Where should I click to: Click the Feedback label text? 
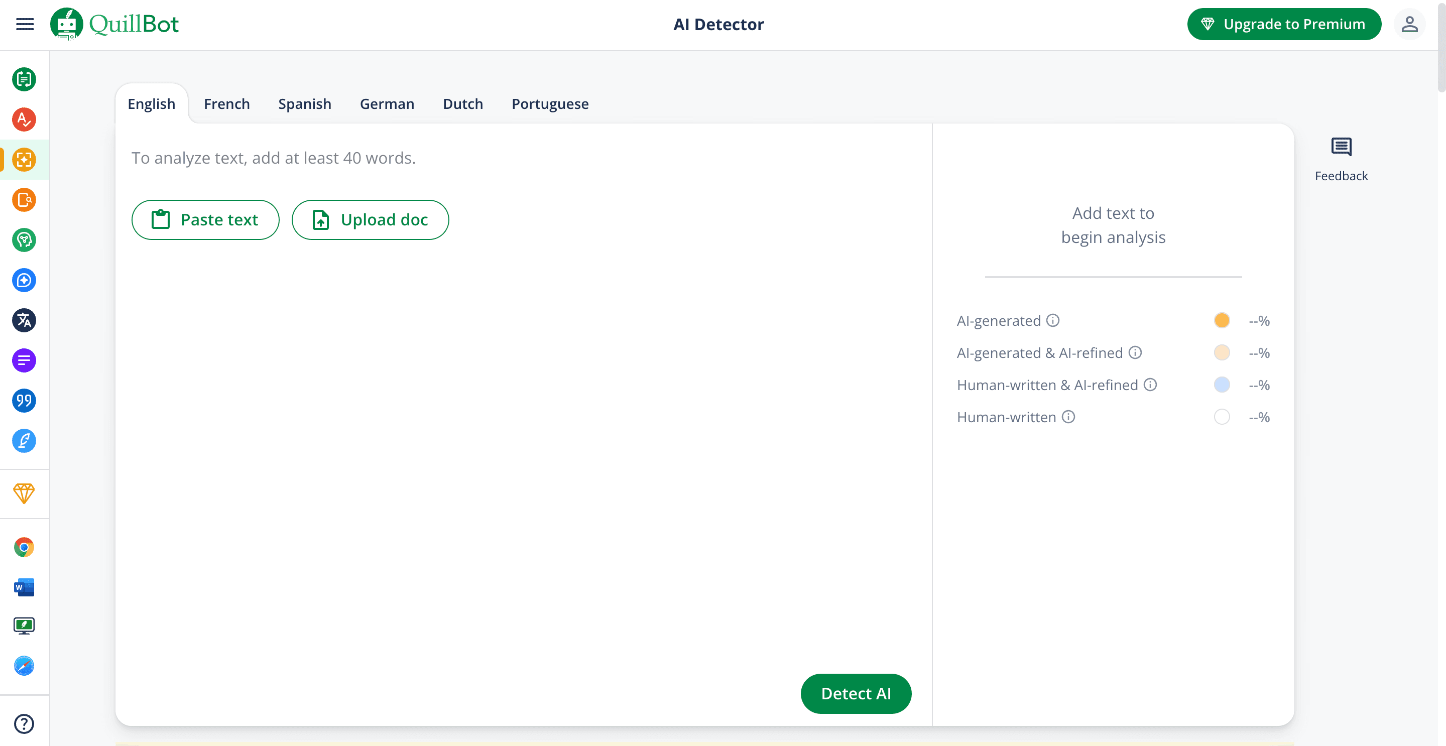pos(1341,176)
